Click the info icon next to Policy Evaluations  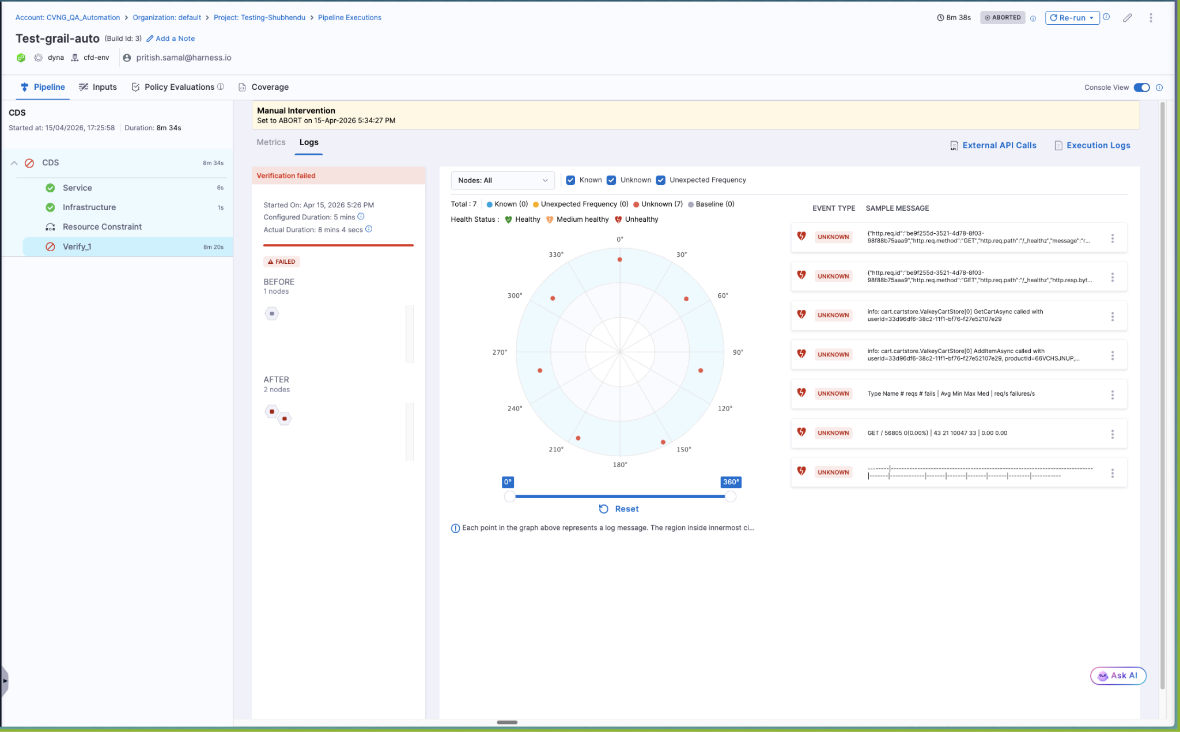221,86
